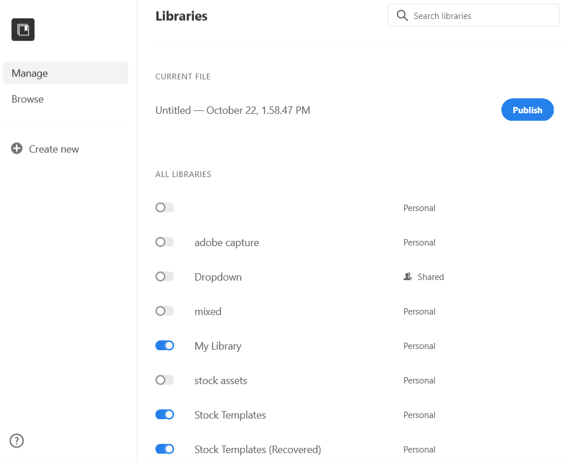Viewport: 568px width, 464px height.
Task: Click Create new to add a library
Action: pos(54,148)
